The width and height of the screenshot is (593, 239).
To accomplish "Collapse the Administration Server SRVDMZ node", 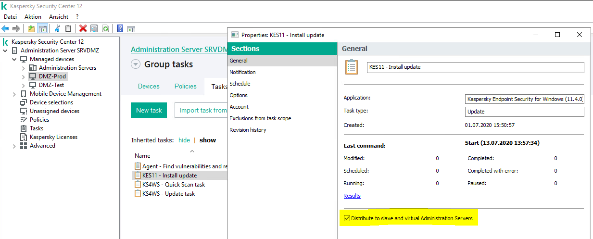I will 5,50.
